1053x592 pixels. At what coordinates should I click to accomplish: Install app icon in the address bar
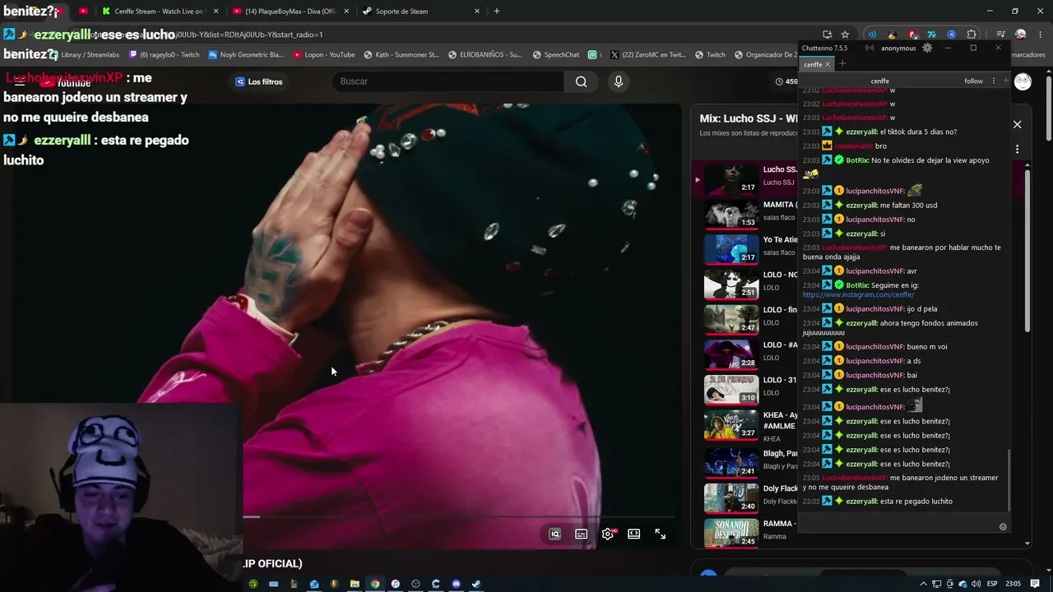826,35
